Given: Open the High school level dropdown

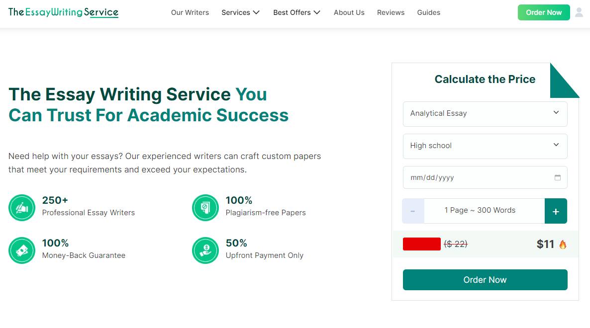Looking at the screenshot, I should 485,146.
